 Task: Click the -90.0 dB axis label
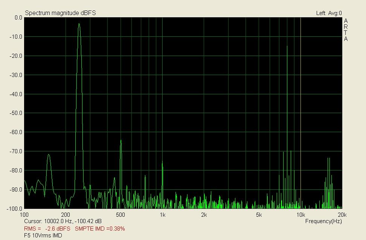coord(16,190)
